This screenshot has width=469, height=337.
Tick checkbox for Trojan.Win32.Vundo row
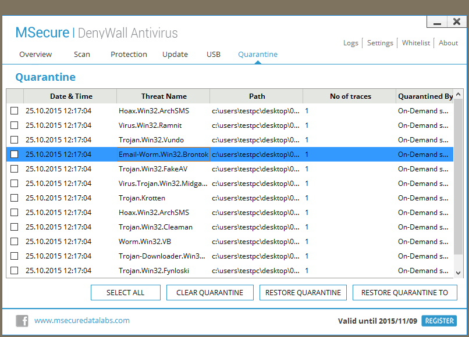pos(15,140)
